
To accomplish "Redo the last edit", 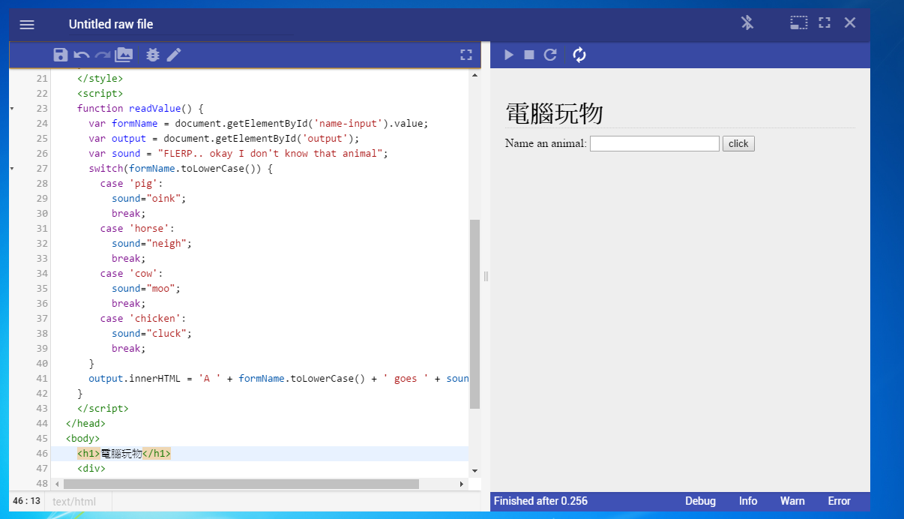I will 102,54.
